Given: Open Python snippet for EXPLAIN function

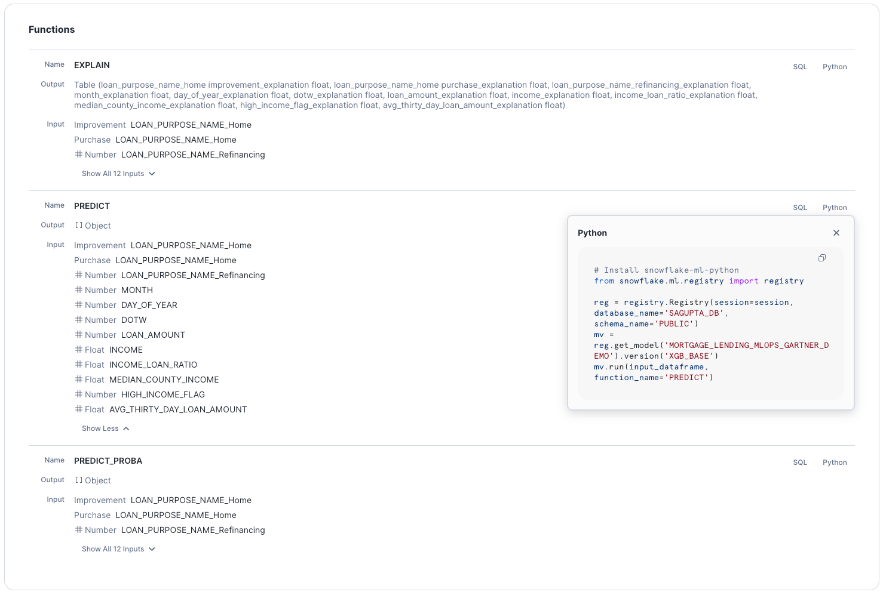Looking at the screenshot, I should pyautogui.click(x=835, y=67).
